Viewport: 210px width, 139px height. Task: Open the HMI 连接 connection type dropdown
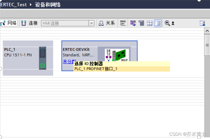pyautogui.click(x=92, y=23)
